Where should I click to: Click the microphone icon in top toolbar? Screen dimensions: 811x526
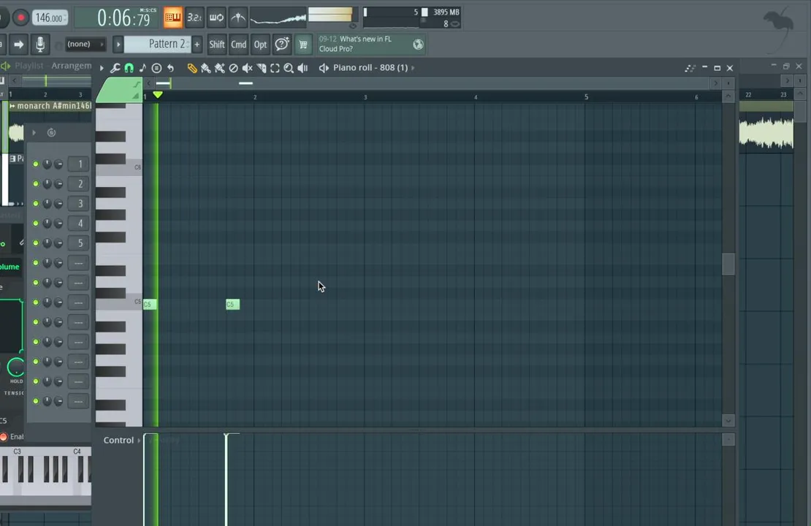click(x=40, y=45)
